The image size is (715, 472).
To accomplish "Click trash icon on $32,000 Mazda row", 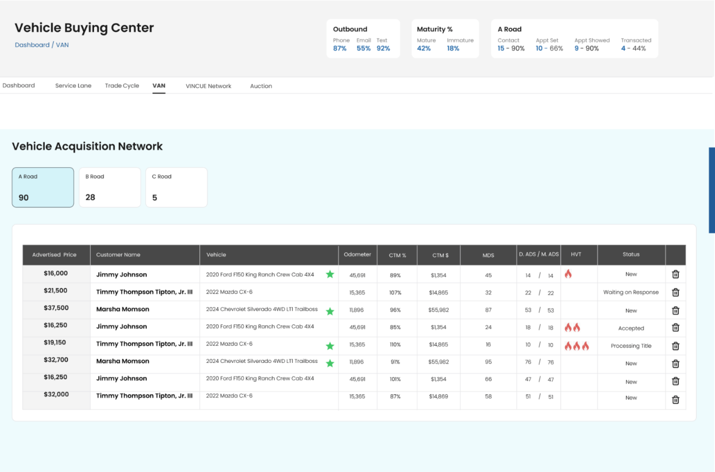I will click(x=675, y=399).
